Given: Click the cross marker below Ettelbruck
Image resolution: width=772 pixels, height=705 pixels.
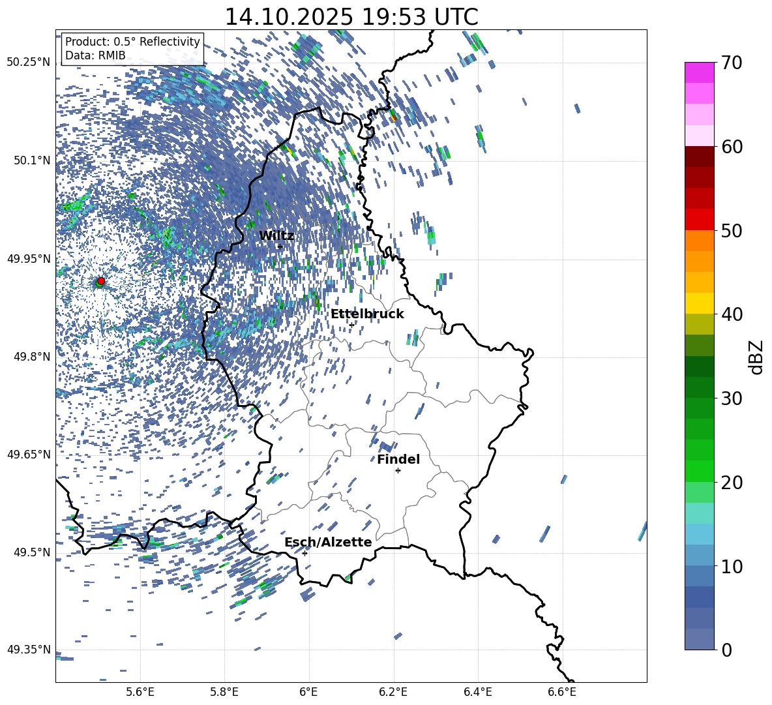Looking at the screenshot, I should [x=351, y=325].
